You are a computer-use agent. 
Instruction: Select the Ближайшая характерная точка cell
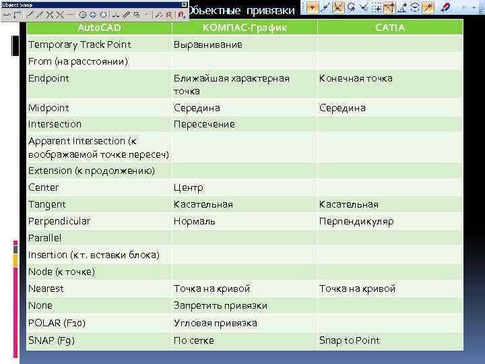pos(245,84)
